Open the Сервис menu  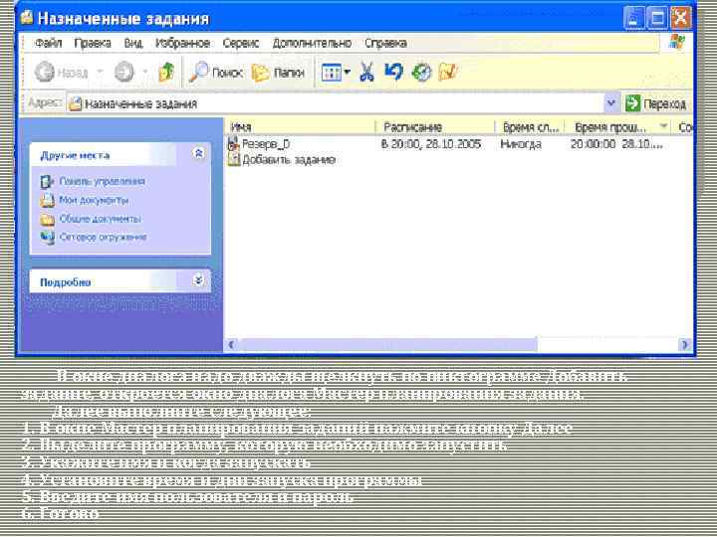click(x=241, y=43)
